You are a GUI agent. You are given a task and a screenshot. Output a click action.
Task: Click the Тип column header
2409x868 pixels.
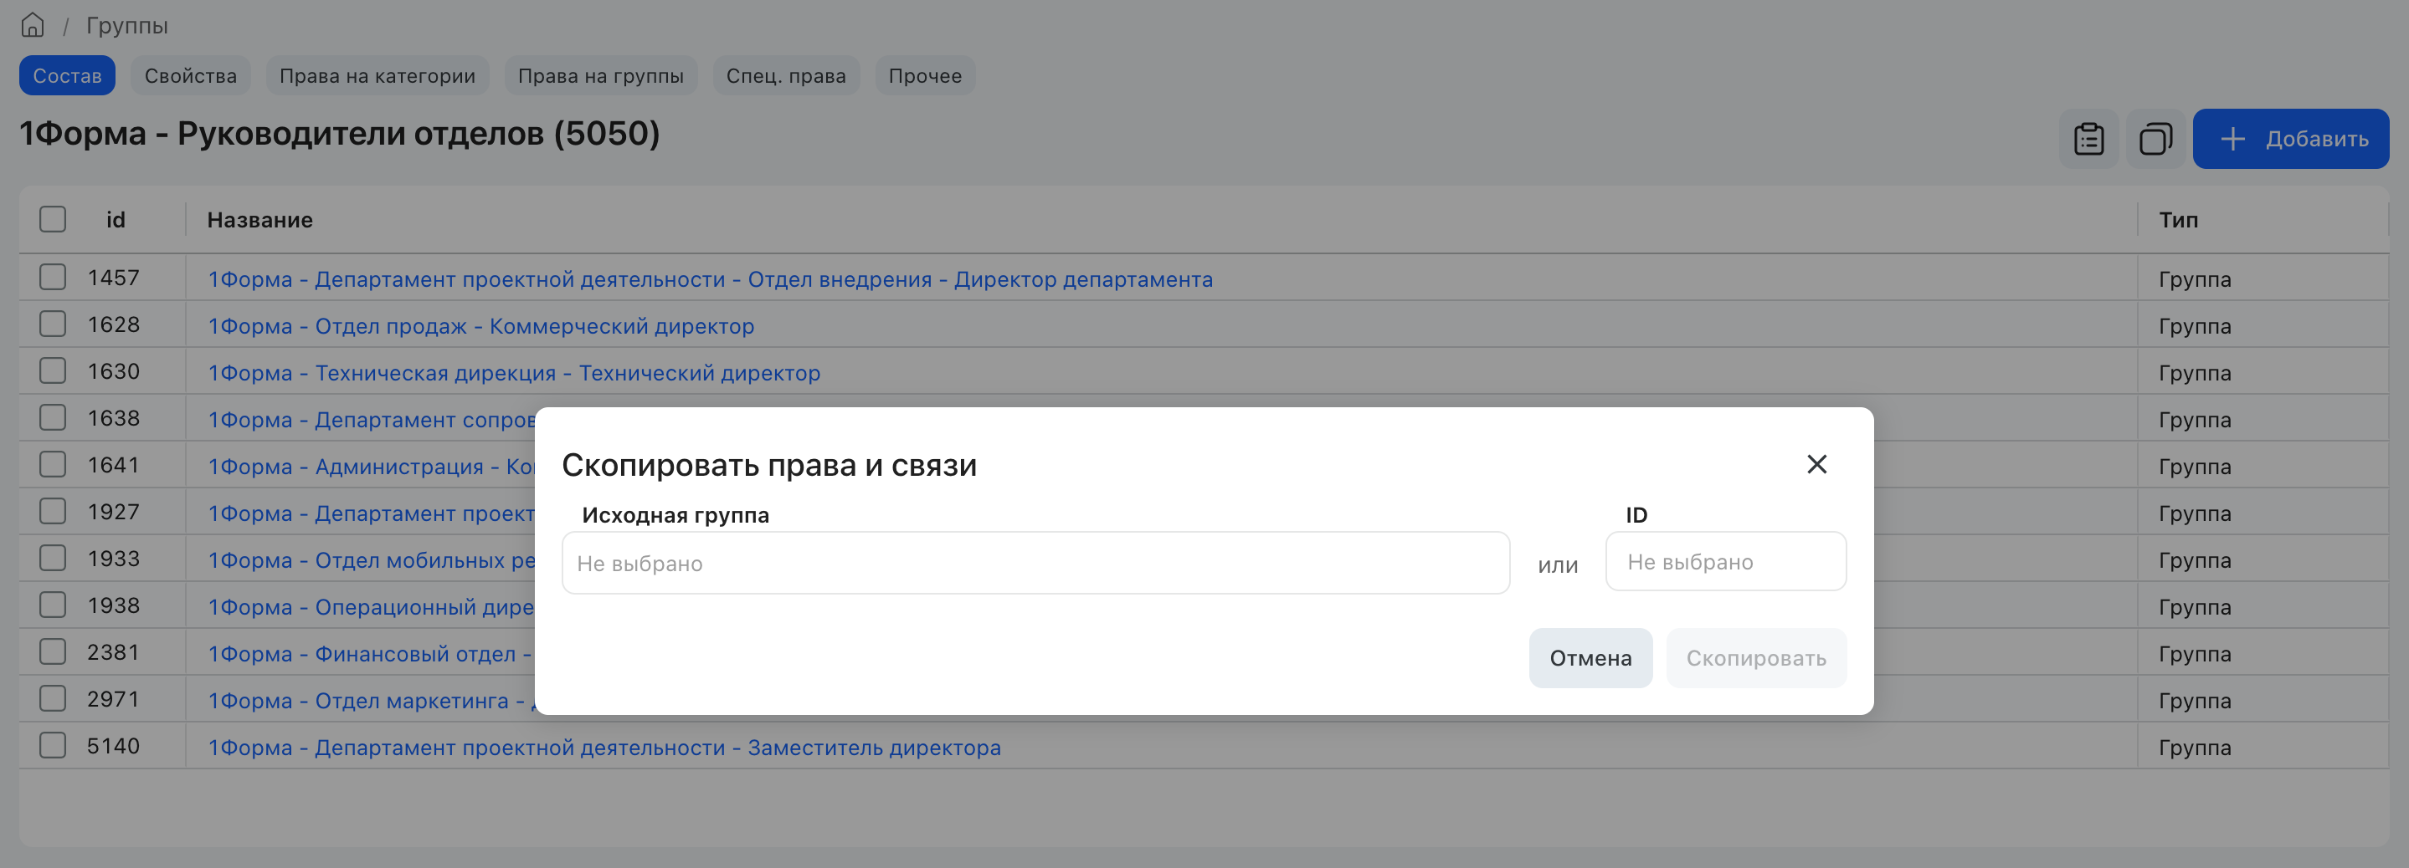coord(2178,220)
